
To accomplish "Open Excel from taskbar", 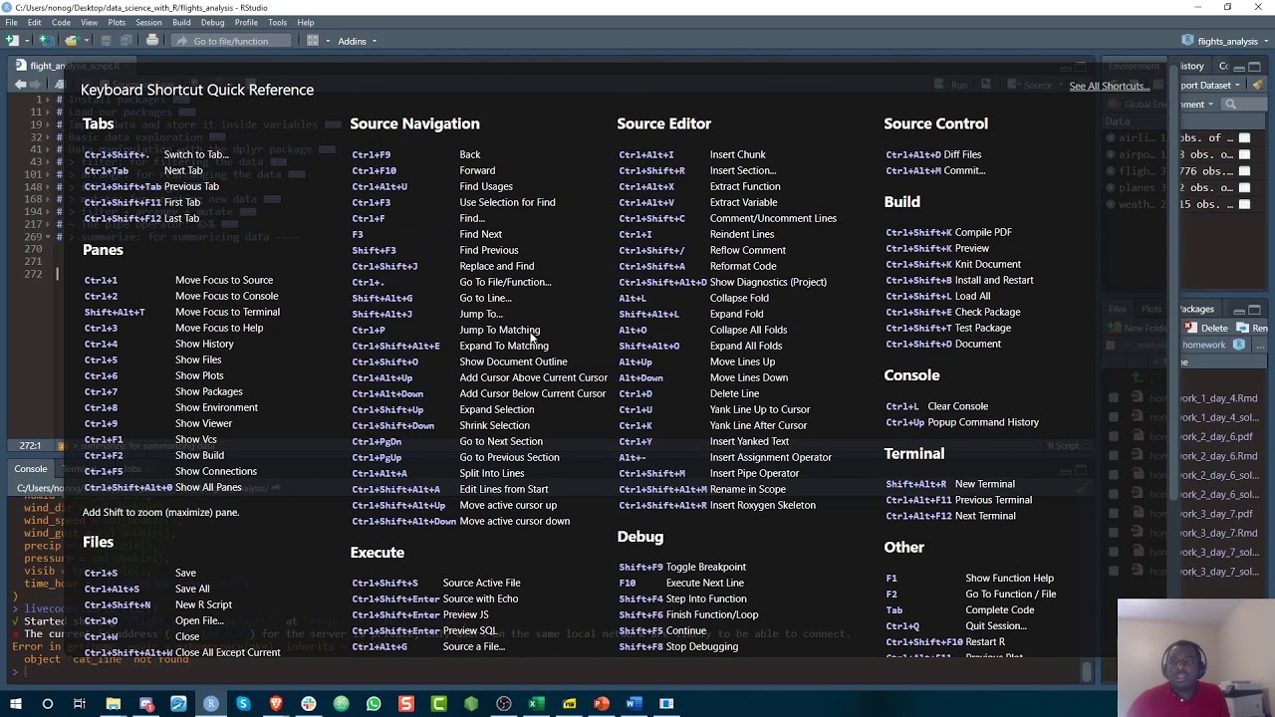I will 536,704.
